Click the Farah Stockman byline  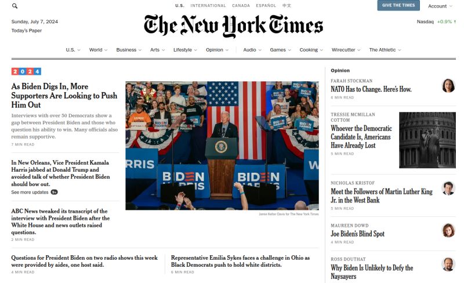tap(351, 81)
